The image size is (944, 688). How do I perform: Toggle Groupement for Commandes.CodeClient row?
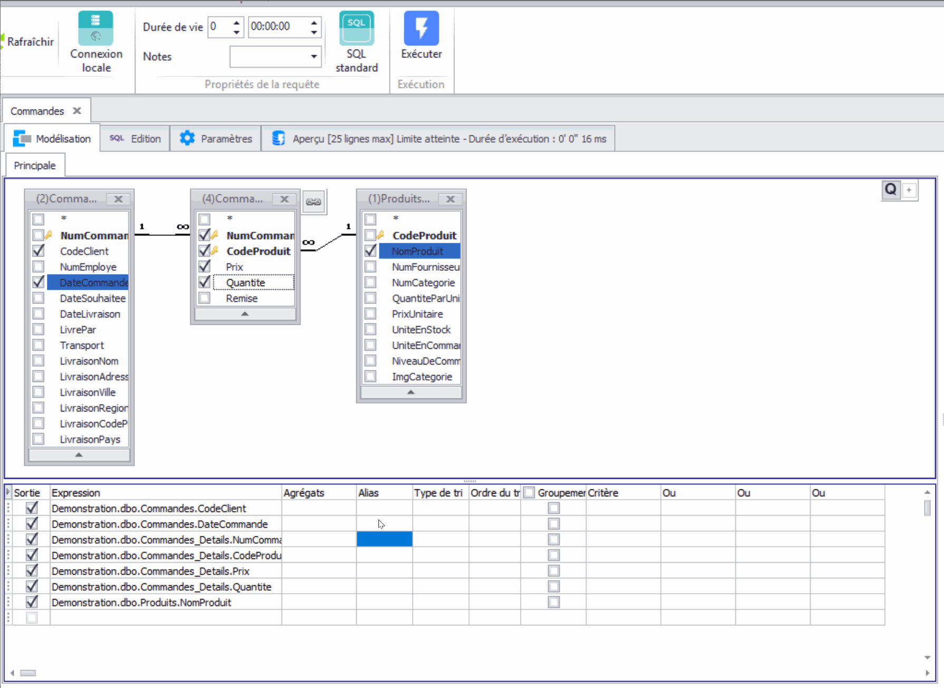(x=553, y=508)
